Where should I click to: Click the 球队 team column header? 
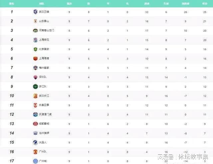[42, 4]
